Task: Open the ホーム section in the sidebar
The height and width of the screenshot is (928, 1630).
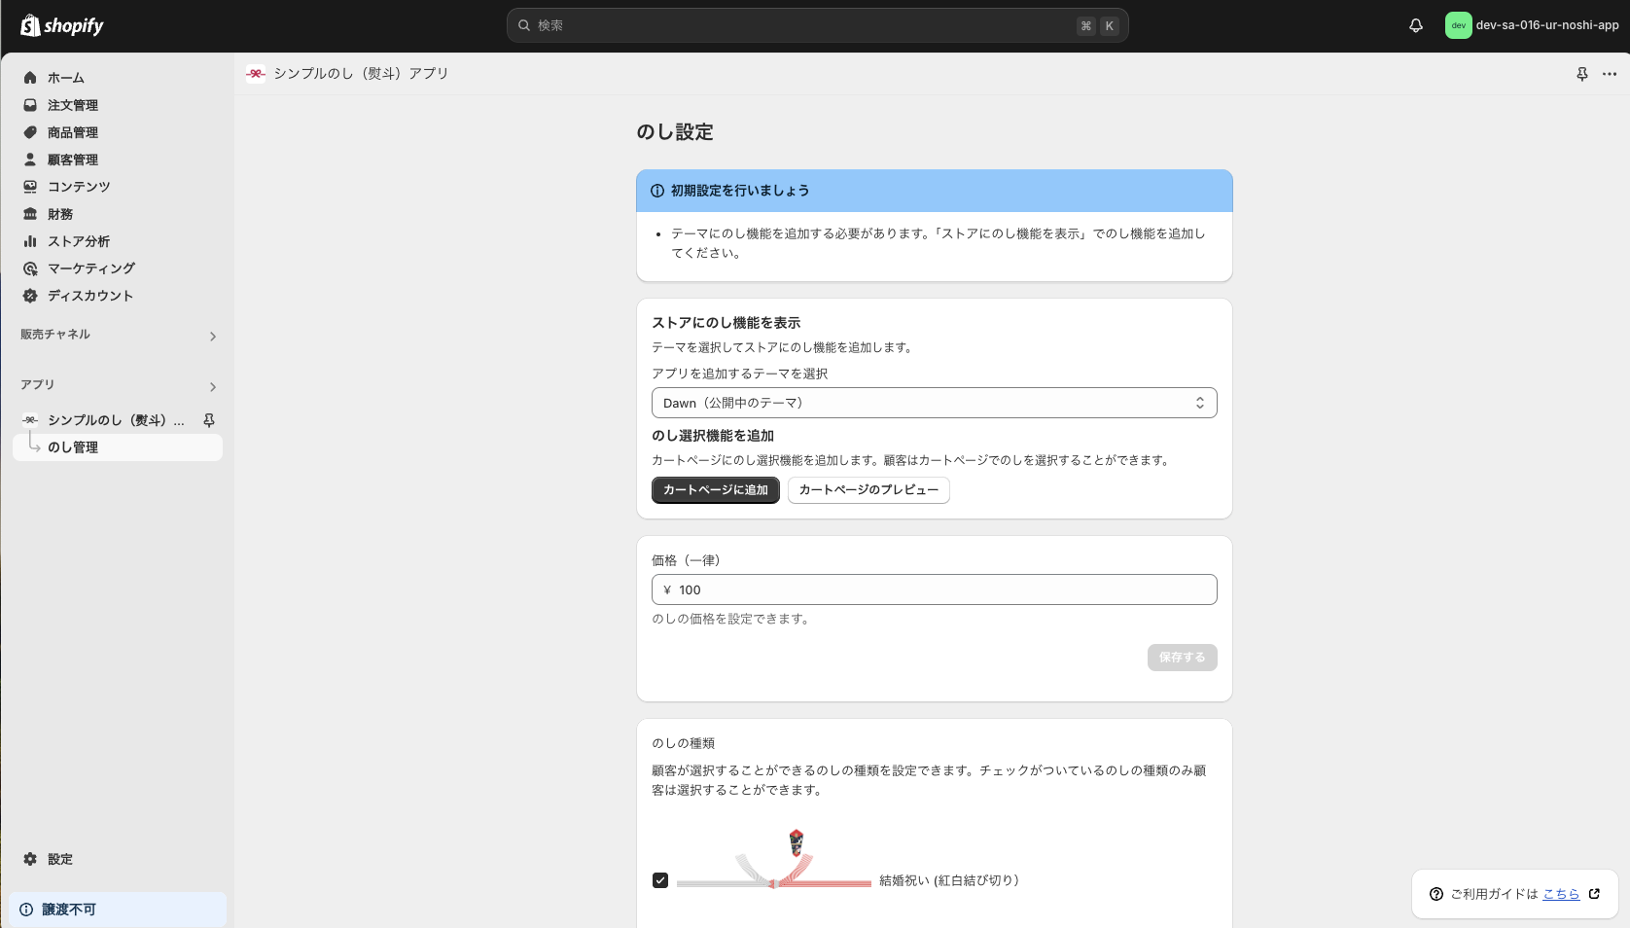Action: click(x=66, y=77)
